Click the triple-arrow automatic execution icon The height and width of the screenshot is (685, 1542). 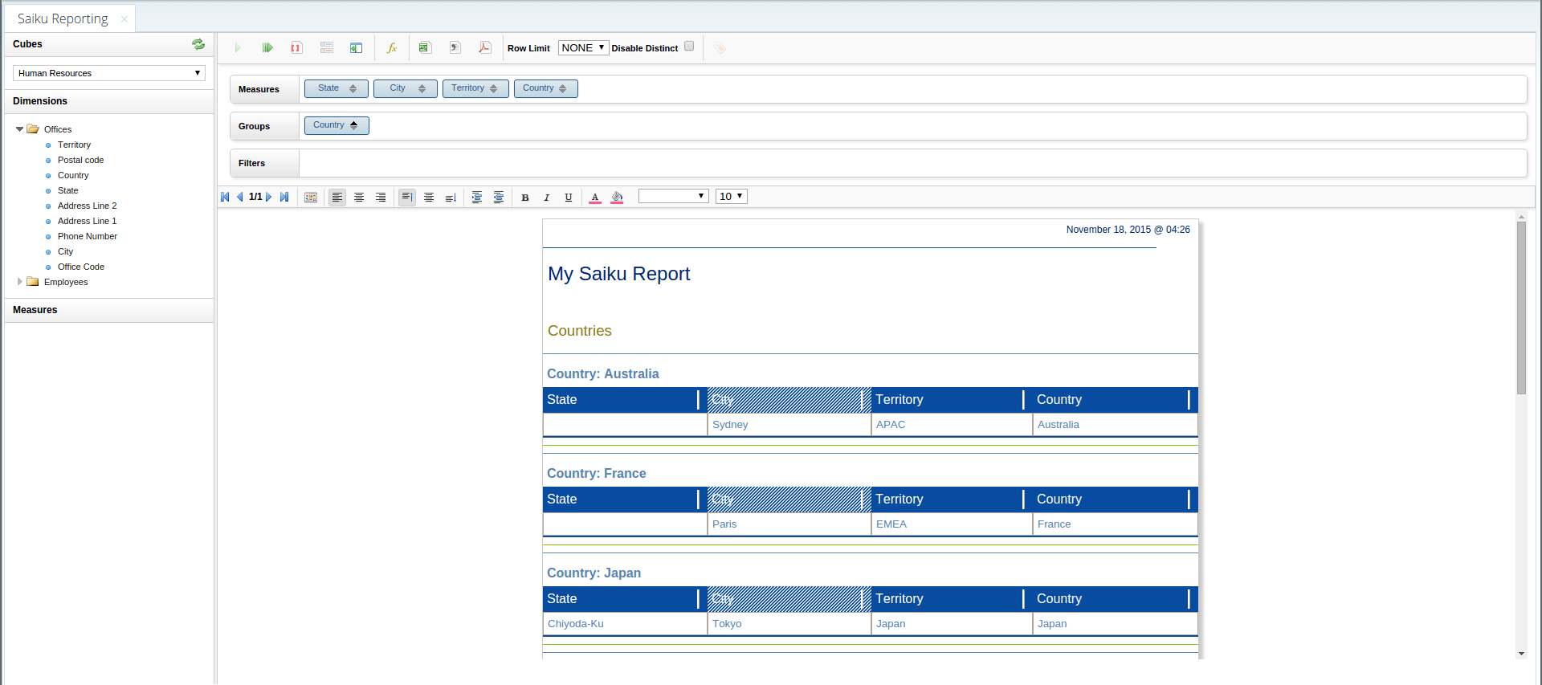tap(267, 48)
